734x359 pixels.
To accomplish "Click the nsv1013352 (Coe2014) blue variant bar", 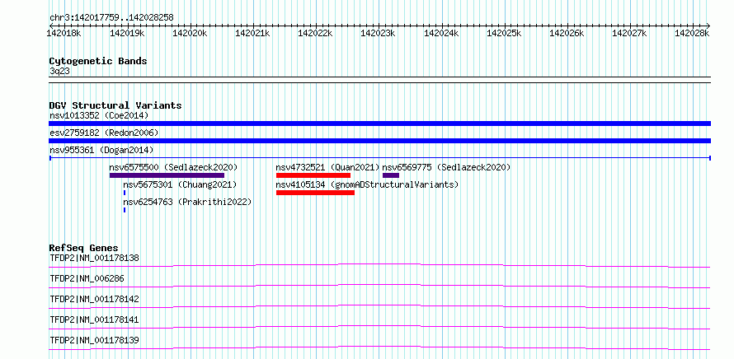I will tap(379, 124).
